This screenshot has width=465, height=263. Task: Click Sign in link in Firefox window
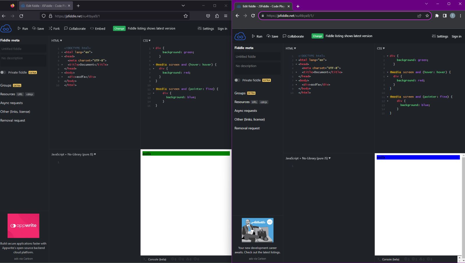tap(222, 28)
